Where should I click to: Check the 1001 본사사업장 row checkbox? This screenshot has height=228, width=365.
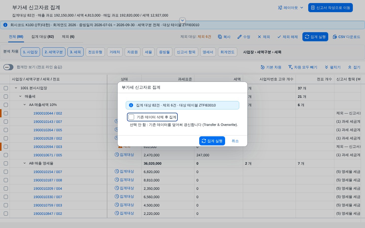pos(6,88)
